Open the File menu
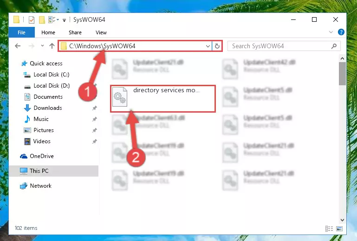Screen dimensions: 357x241 pos(22,32)
